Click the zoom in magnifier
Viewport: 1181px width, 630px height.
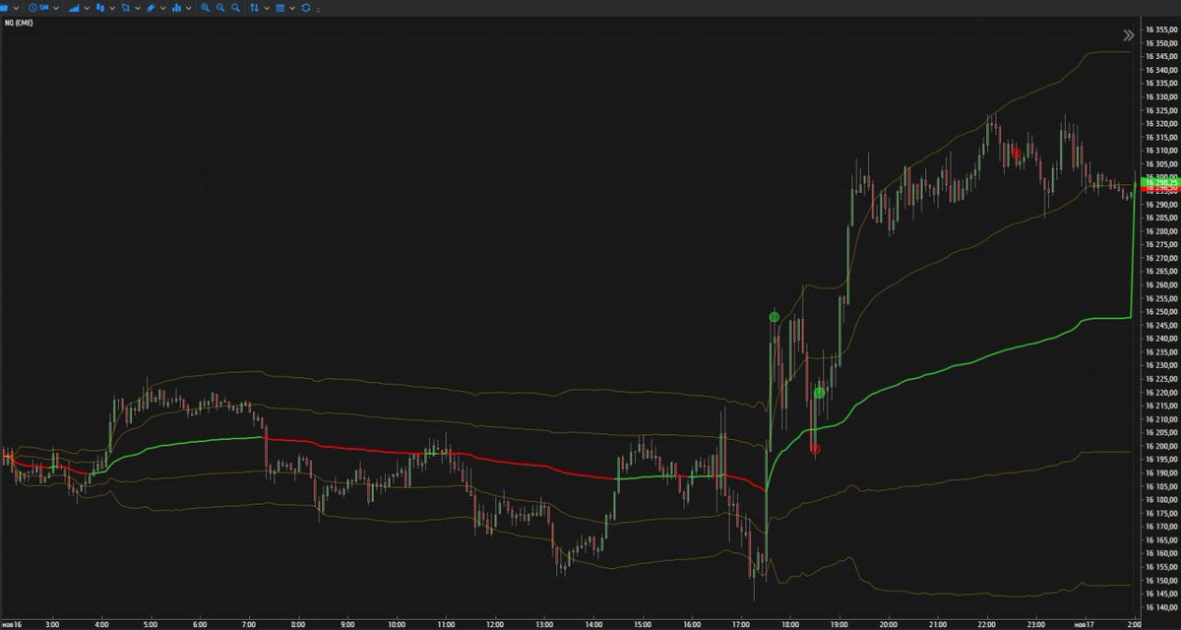pyautogui.click(x=205, y=7)
